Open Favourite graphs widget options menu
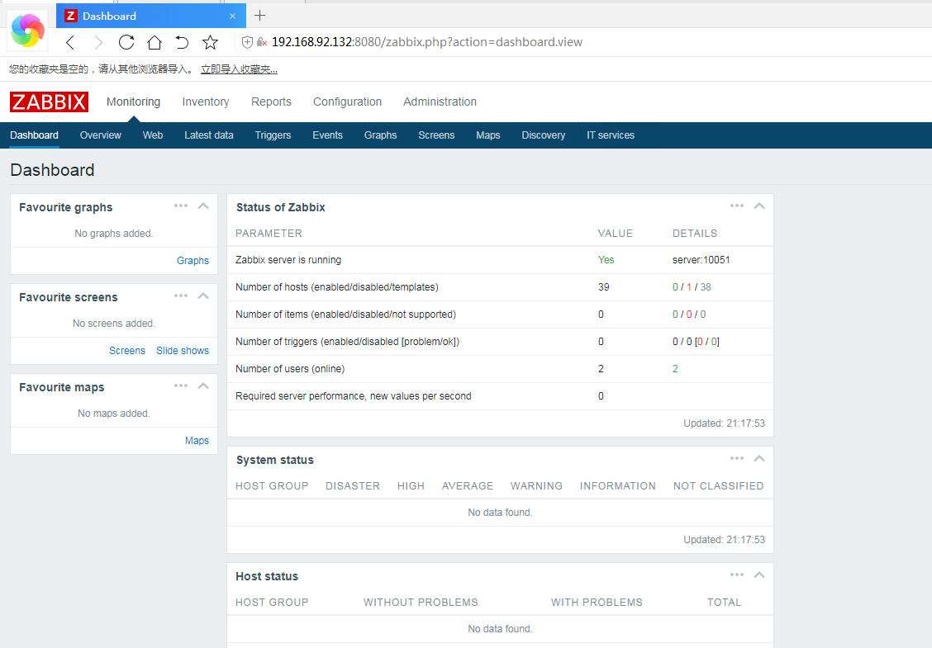This screenshot has width=932, height=648. point(181,206)
